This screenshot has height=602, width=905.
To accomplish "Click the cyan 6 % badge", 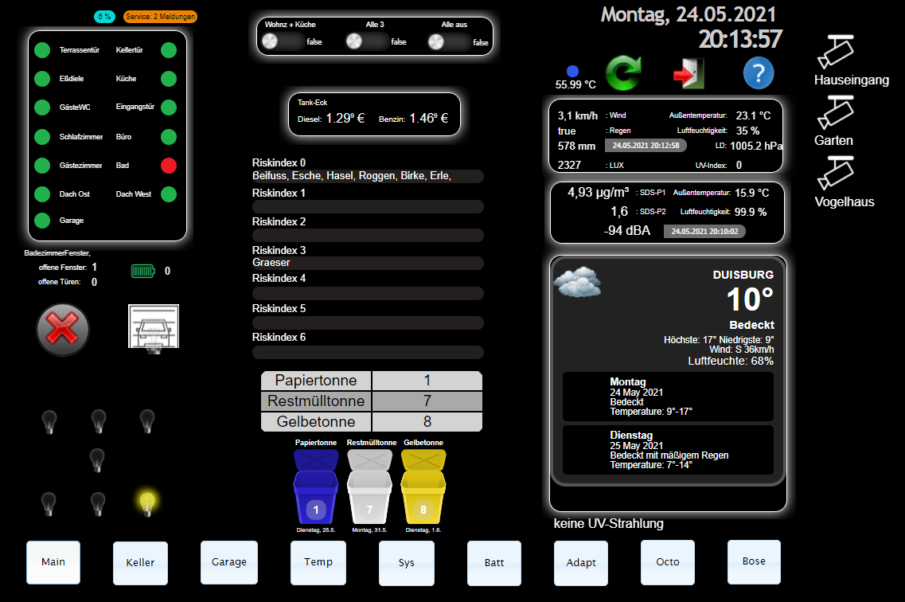I will coord(104,17).
